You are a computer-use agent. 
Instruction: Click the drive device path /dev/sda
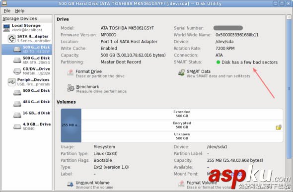[x=224, y=42]
